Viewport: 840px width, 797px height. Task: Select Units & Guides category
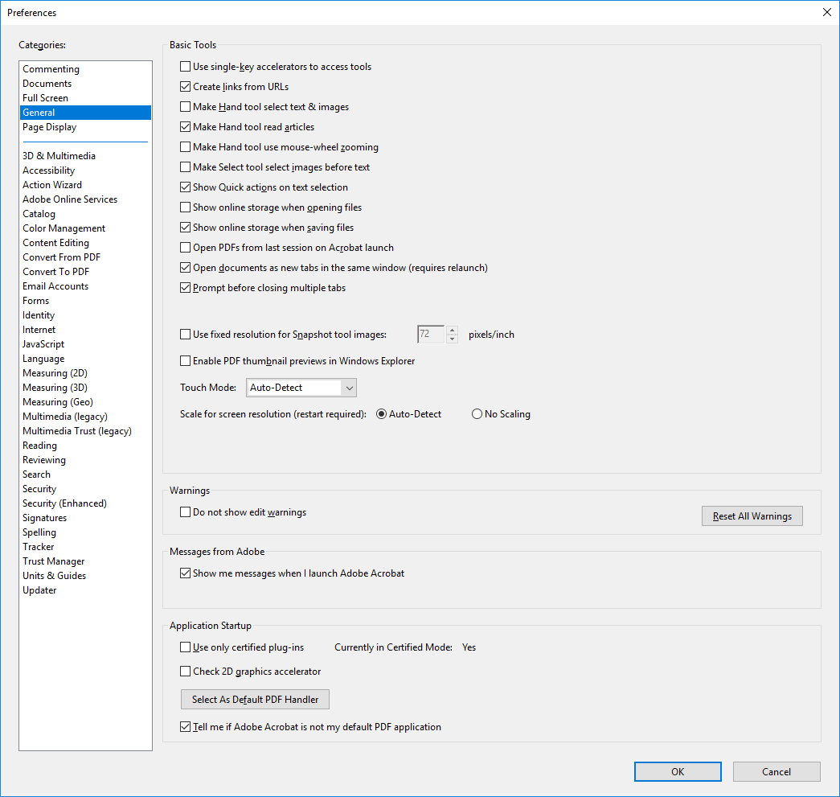tap(86, 576)
